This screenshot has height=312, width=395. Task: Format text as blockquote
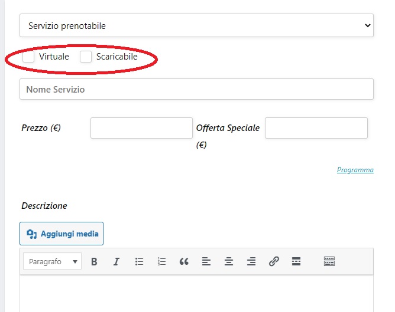184,262
